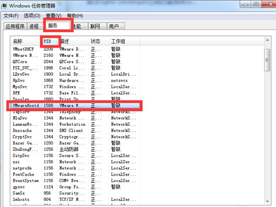Screen dimensions: 276x207
Task: Click the LocalDri... work group cell
Action: (124, 74)
